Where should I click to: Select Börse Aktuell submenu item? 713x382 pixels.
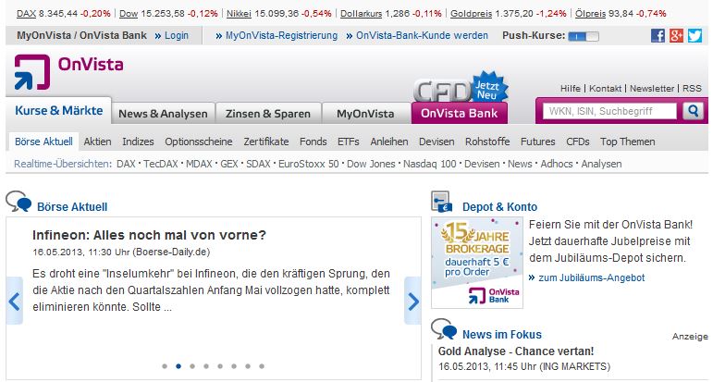click(x=43, y=142)
